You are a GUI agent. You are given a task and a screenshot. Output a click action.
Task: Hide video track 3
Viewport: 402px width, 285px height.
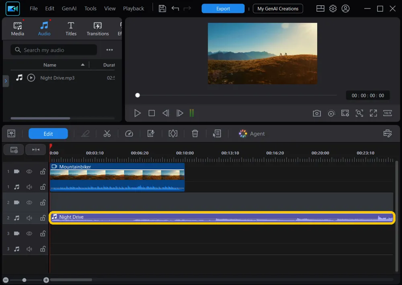[x=29, y=233]
